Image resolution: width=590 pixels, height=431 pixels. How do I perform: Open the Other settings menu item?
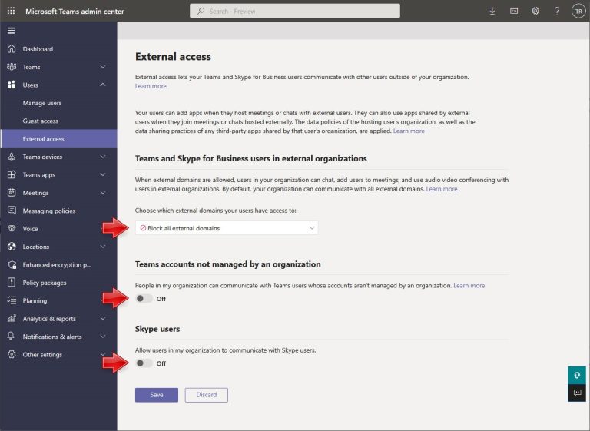(58, 355)
